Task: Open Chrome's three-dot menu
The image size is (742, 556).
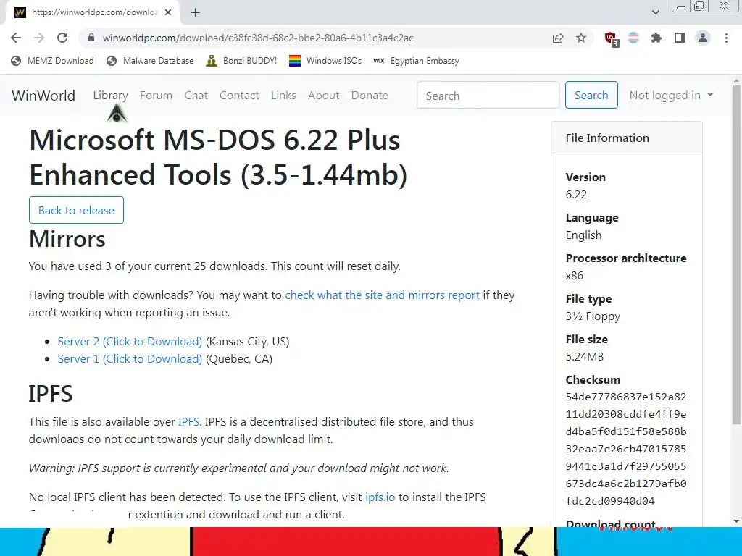Action: tap(726, 38)
